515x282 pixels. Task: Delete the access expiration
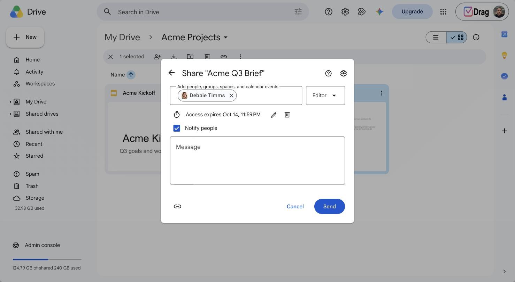(x=287, y=115)
